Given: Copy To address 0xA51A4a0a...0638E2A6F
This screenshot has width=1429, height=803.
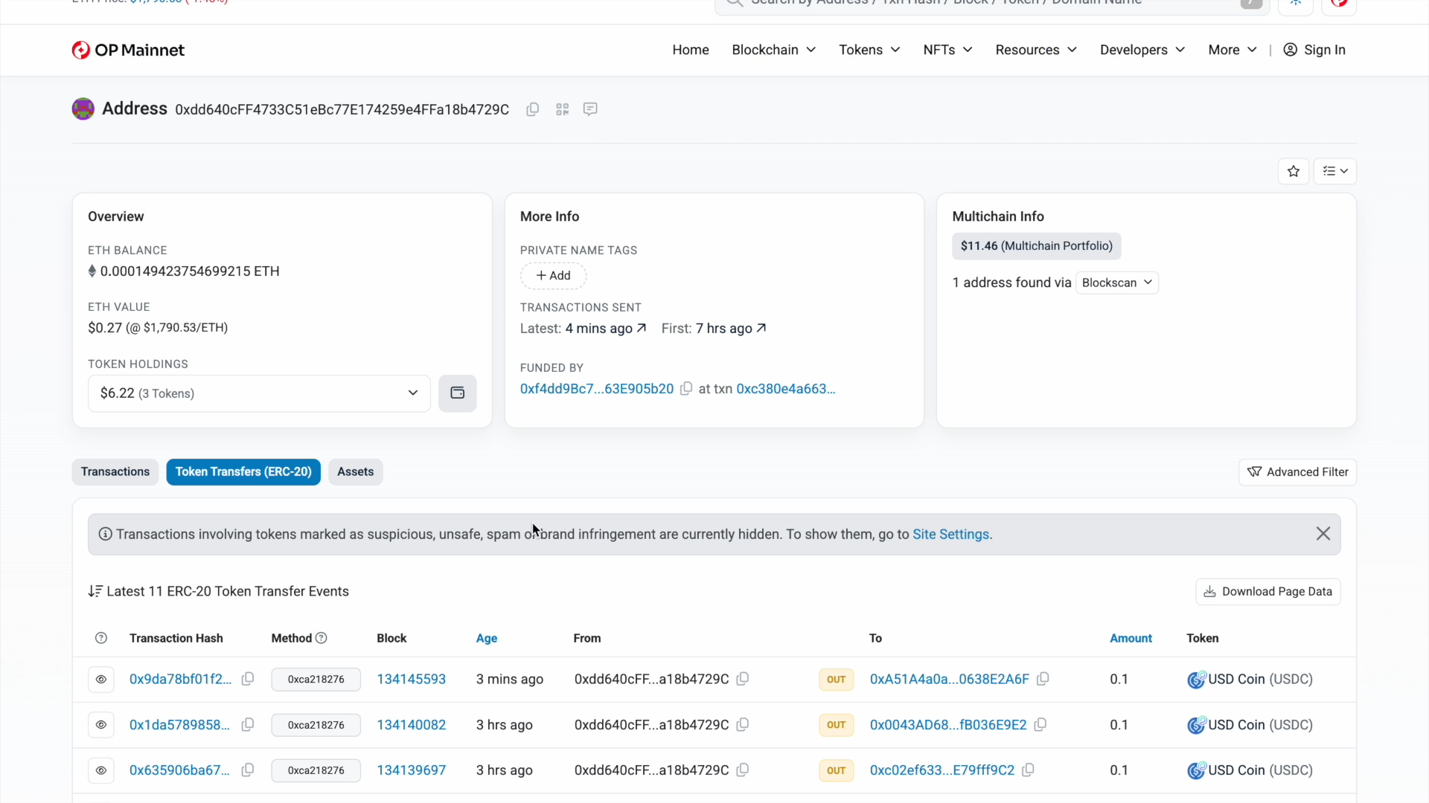Looking at the screenshot, I should [1043, 679].
